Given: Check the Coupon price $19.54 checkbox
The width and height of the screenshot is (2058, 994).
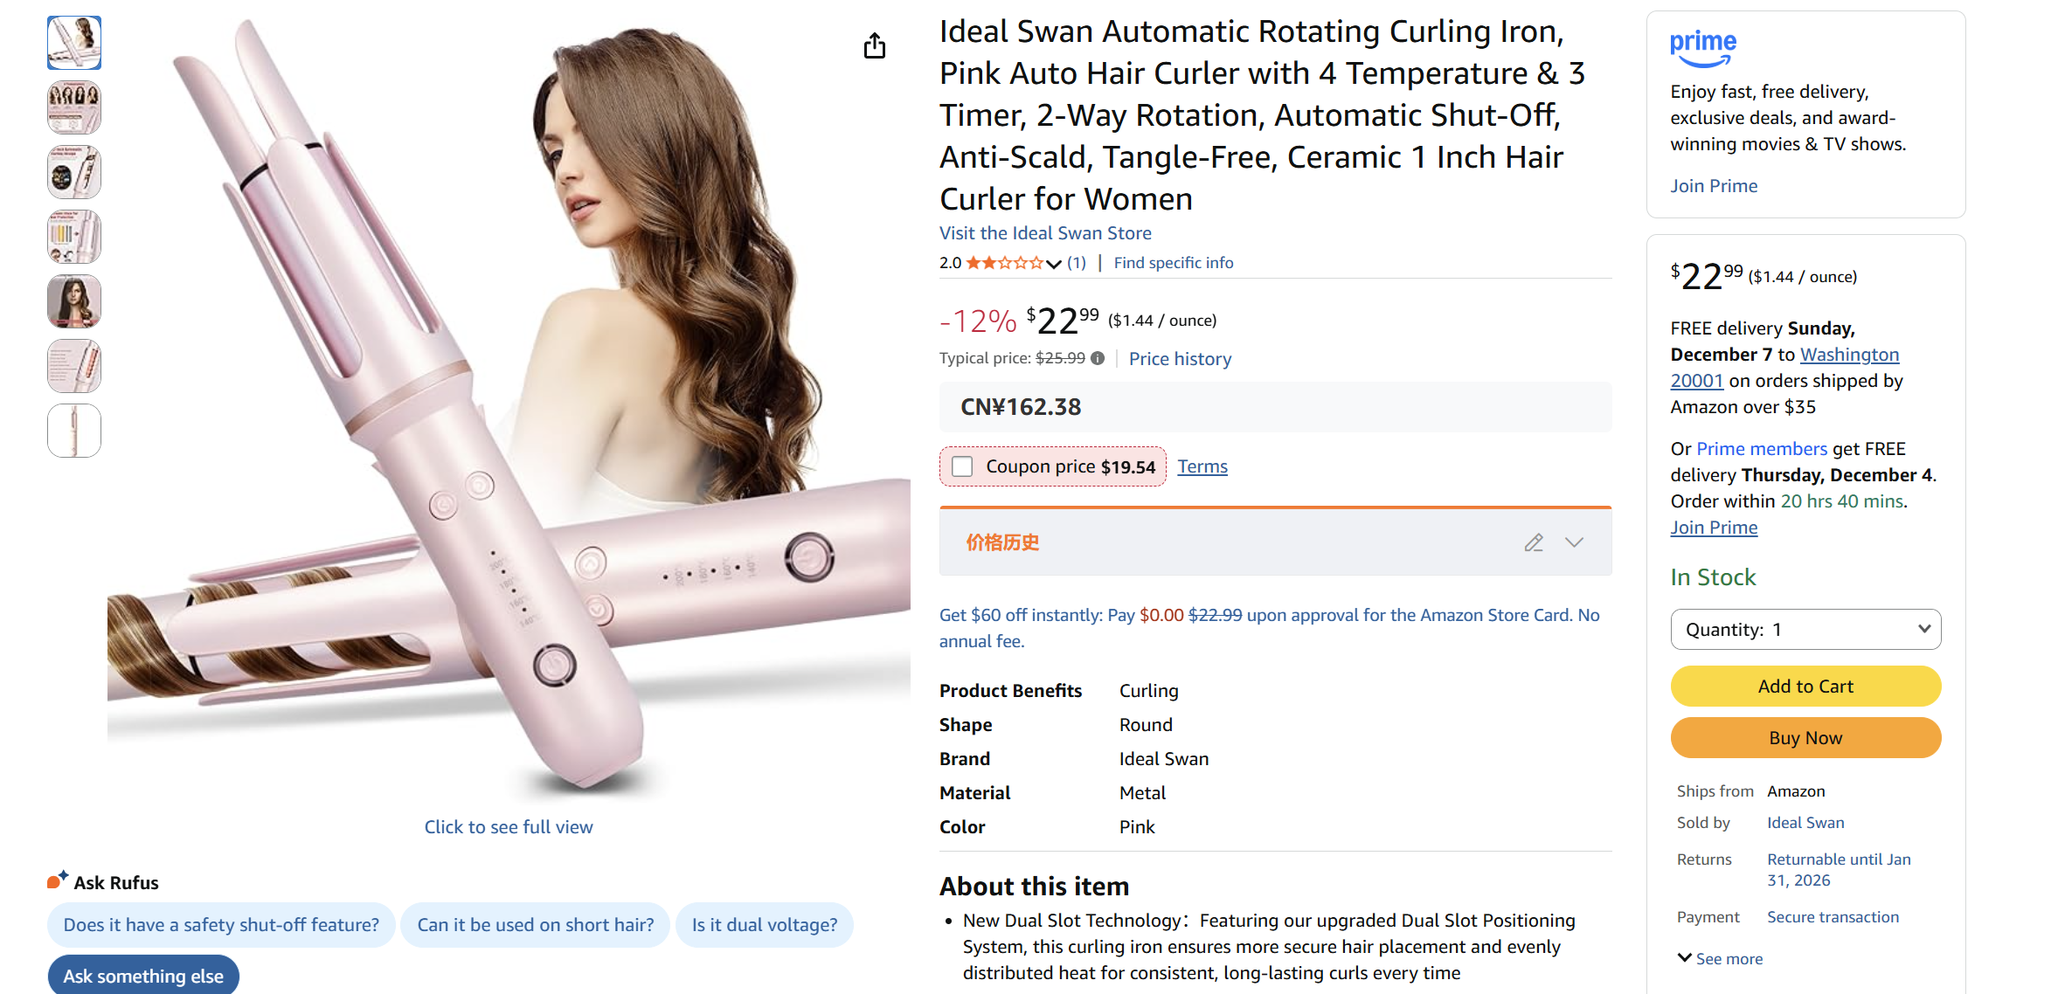Looking at the screenshot, I should 963,466.
